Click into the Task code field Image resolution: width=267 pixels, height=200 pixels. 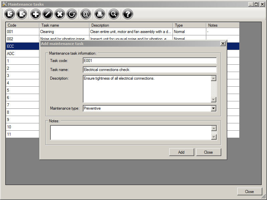click(x=150, y=61)
